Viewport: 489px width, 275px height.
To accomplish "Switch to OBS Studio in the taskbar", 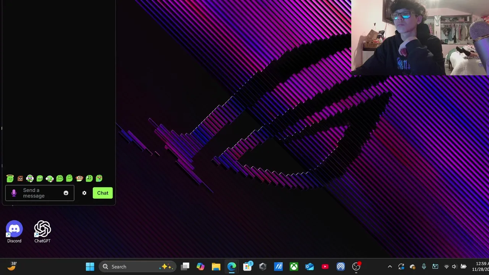I will coord(356,267).
